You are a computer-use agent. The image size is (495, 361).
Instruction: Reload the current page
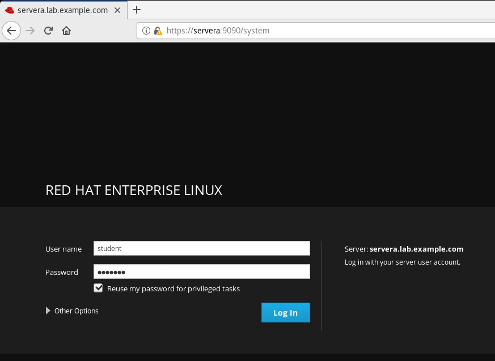pos(49,31)
